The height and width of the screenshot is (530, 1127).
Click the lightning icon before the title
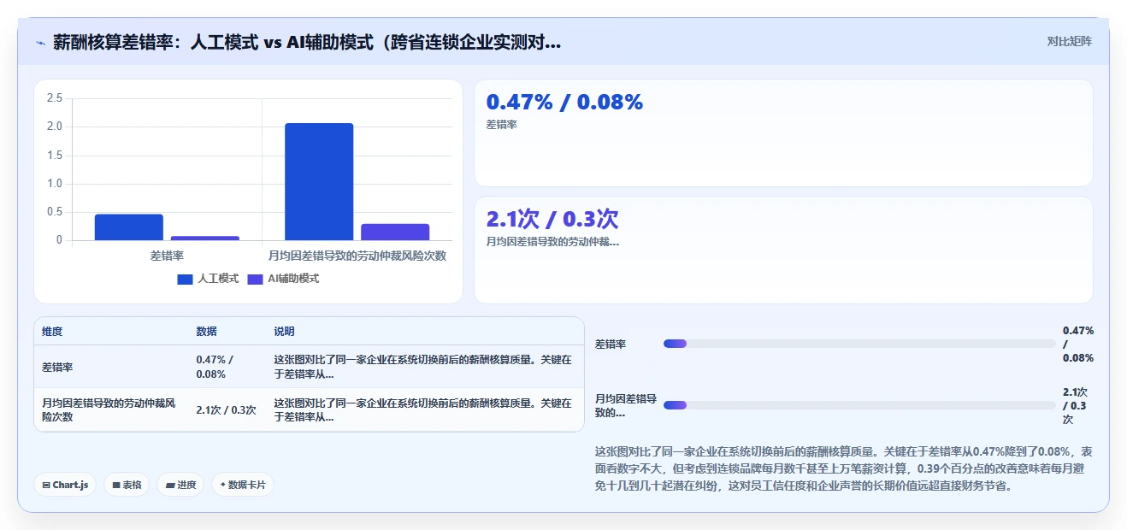coord(41,42)
